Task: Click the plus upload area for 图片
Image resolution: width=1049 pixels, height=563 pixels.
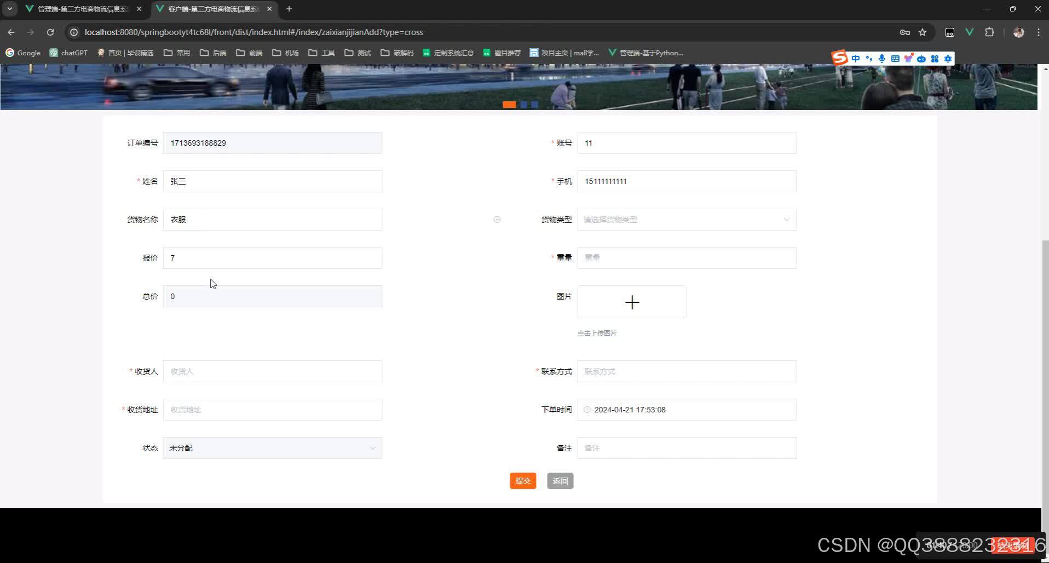Action: pos(631,302)
